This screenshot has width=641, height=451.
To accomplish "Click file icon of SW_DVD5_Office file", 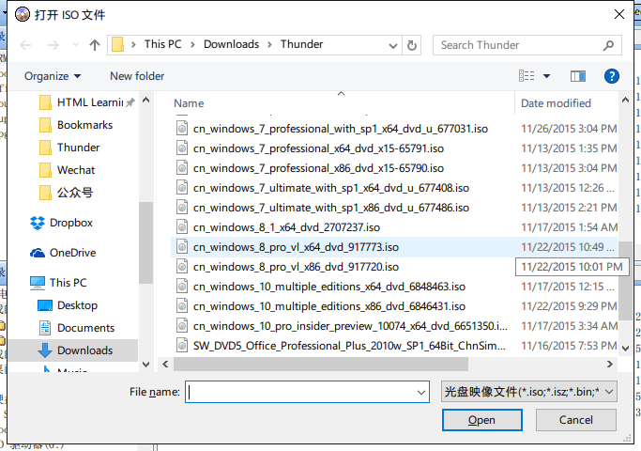I will pyautogui.click(x=182, y=346).
